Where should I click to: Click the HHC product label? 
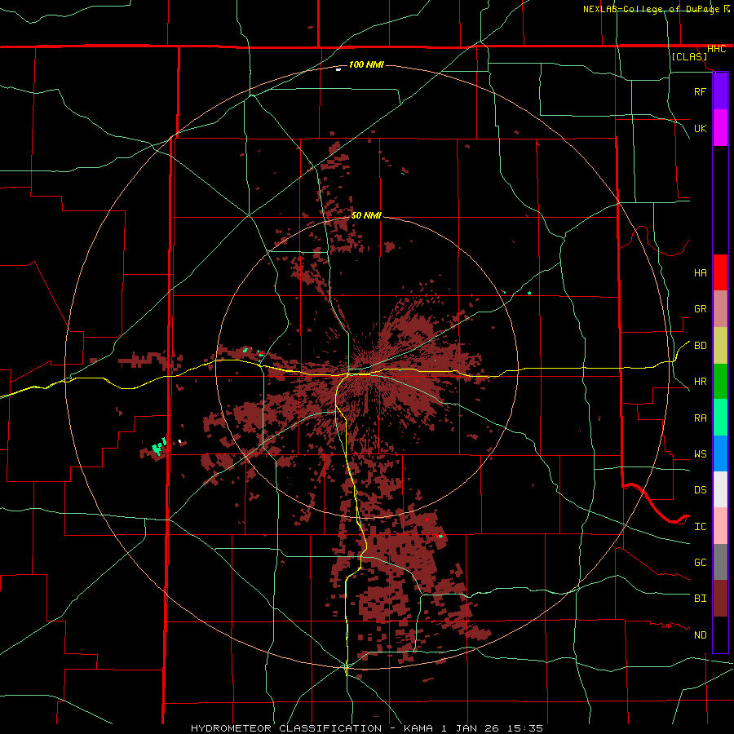coord(716,49)
